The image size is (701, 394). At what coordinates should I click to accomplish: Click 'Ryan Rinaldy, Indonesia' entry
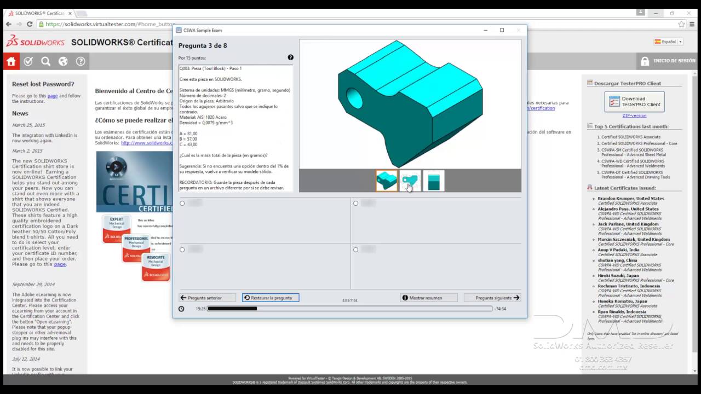[x=622, y=311]
